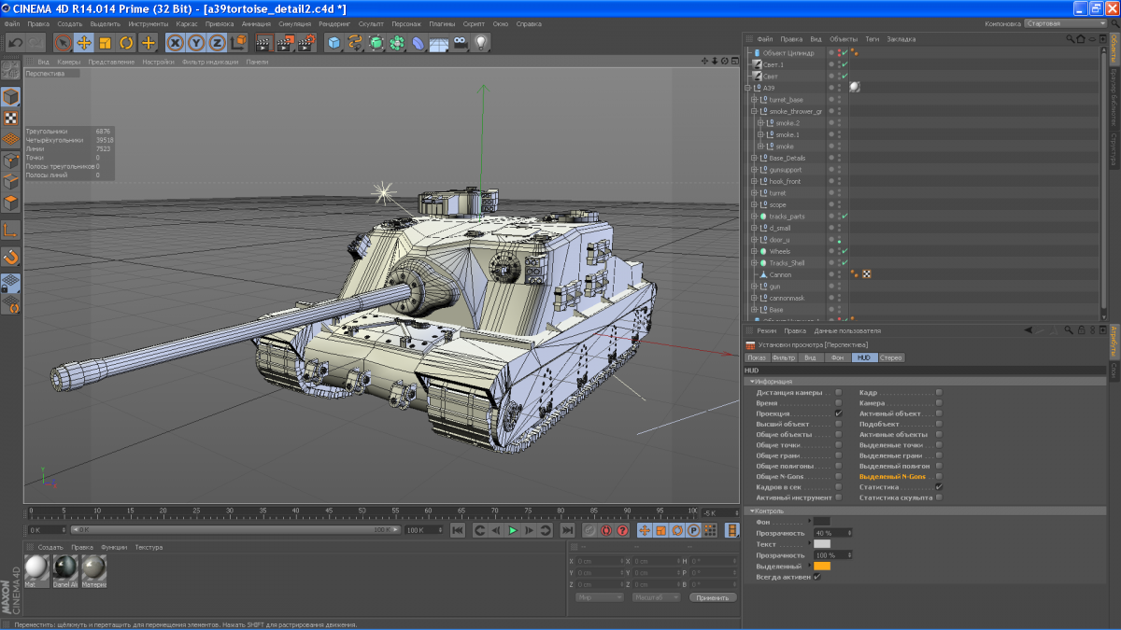This screenshot has width=1121, height=630.
Task: Disable the Всегда активен checkbox
Action: click(817, 577)
